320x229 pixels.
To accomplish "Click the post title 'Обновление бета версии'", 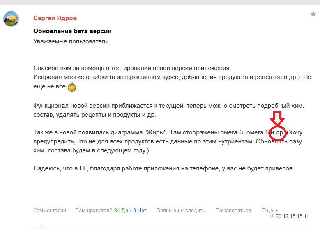I will pos(72,31).
